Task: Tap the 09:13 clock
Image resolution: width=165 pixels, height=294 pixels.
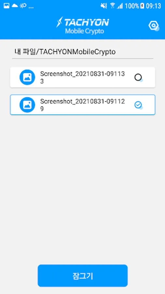Action: (154, 6)
